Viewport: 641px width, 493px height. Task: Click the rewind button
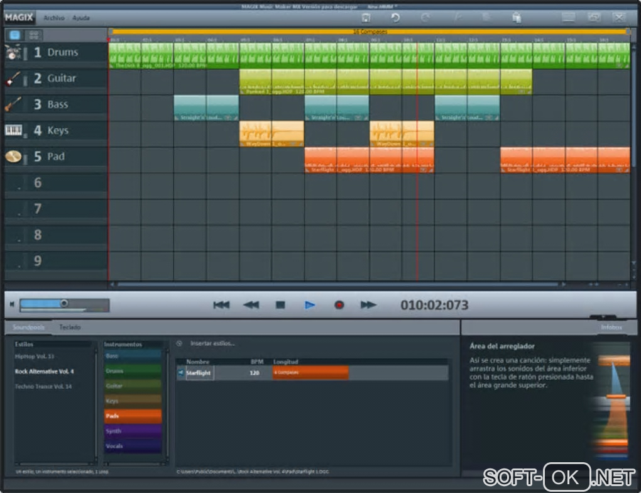(x=251, y=305)
